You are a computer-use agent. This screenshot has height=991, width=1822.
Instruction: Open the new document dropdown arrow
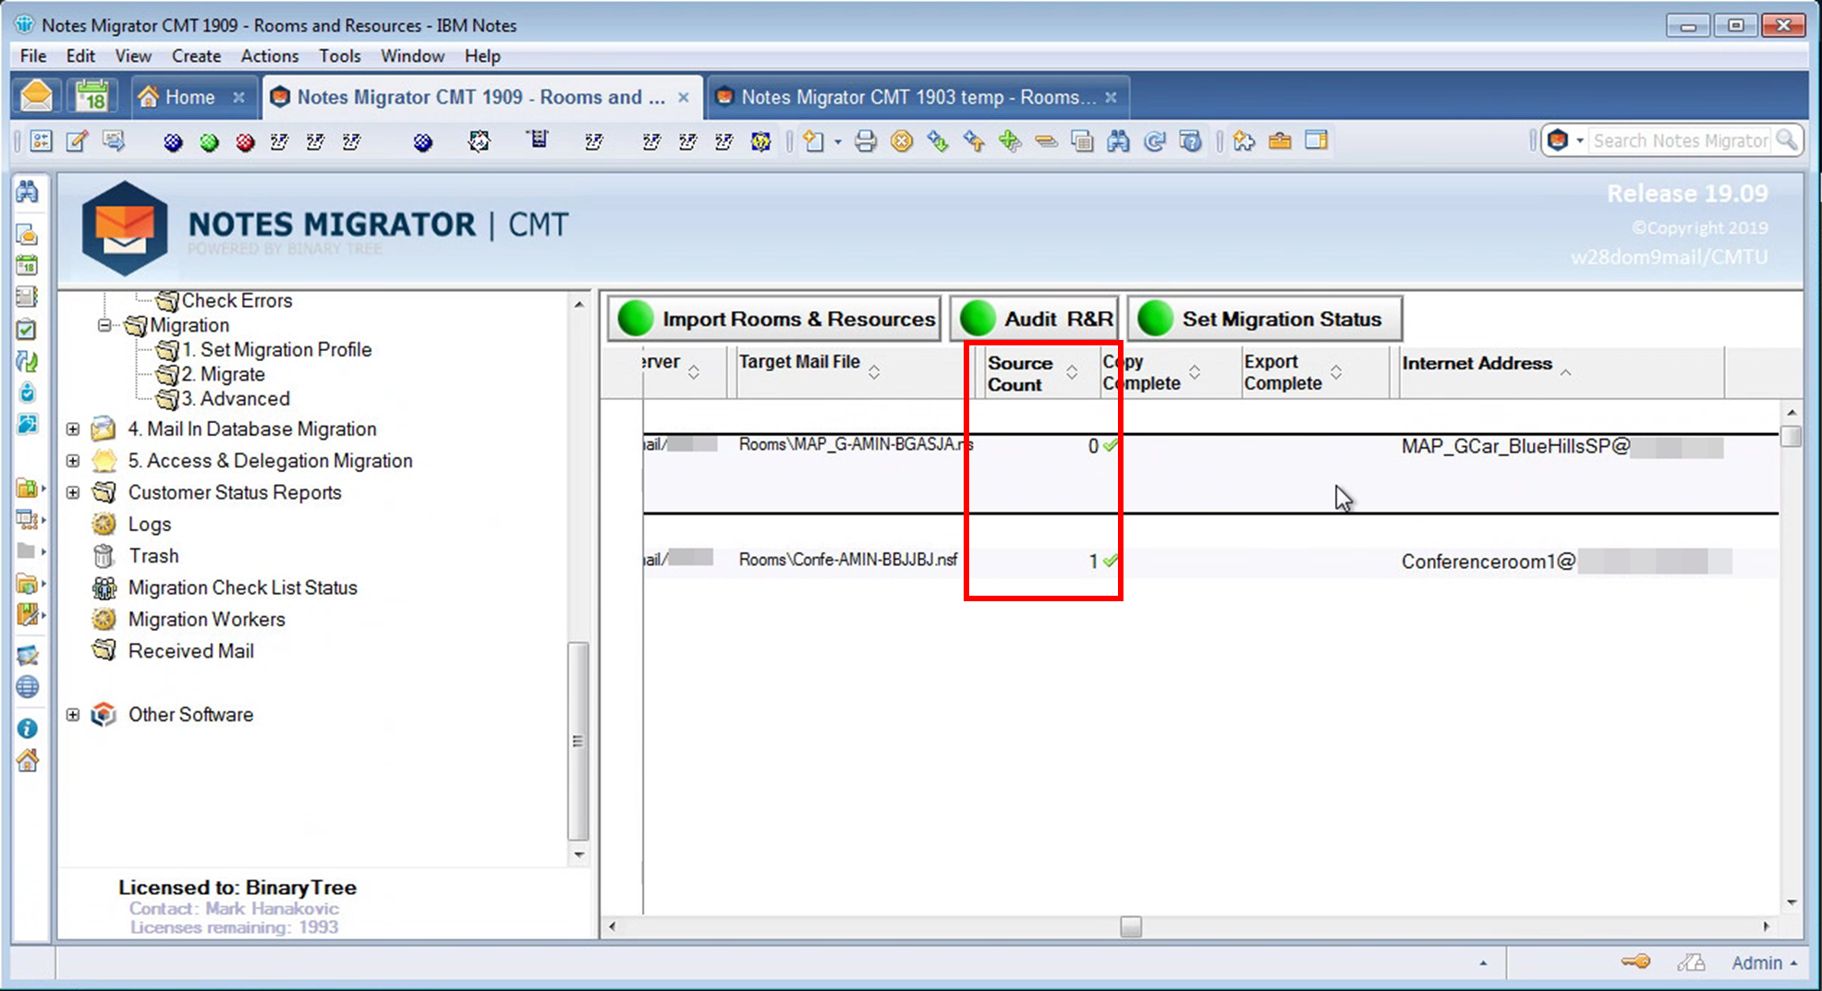pyautogui.click(x=837, y=142)
